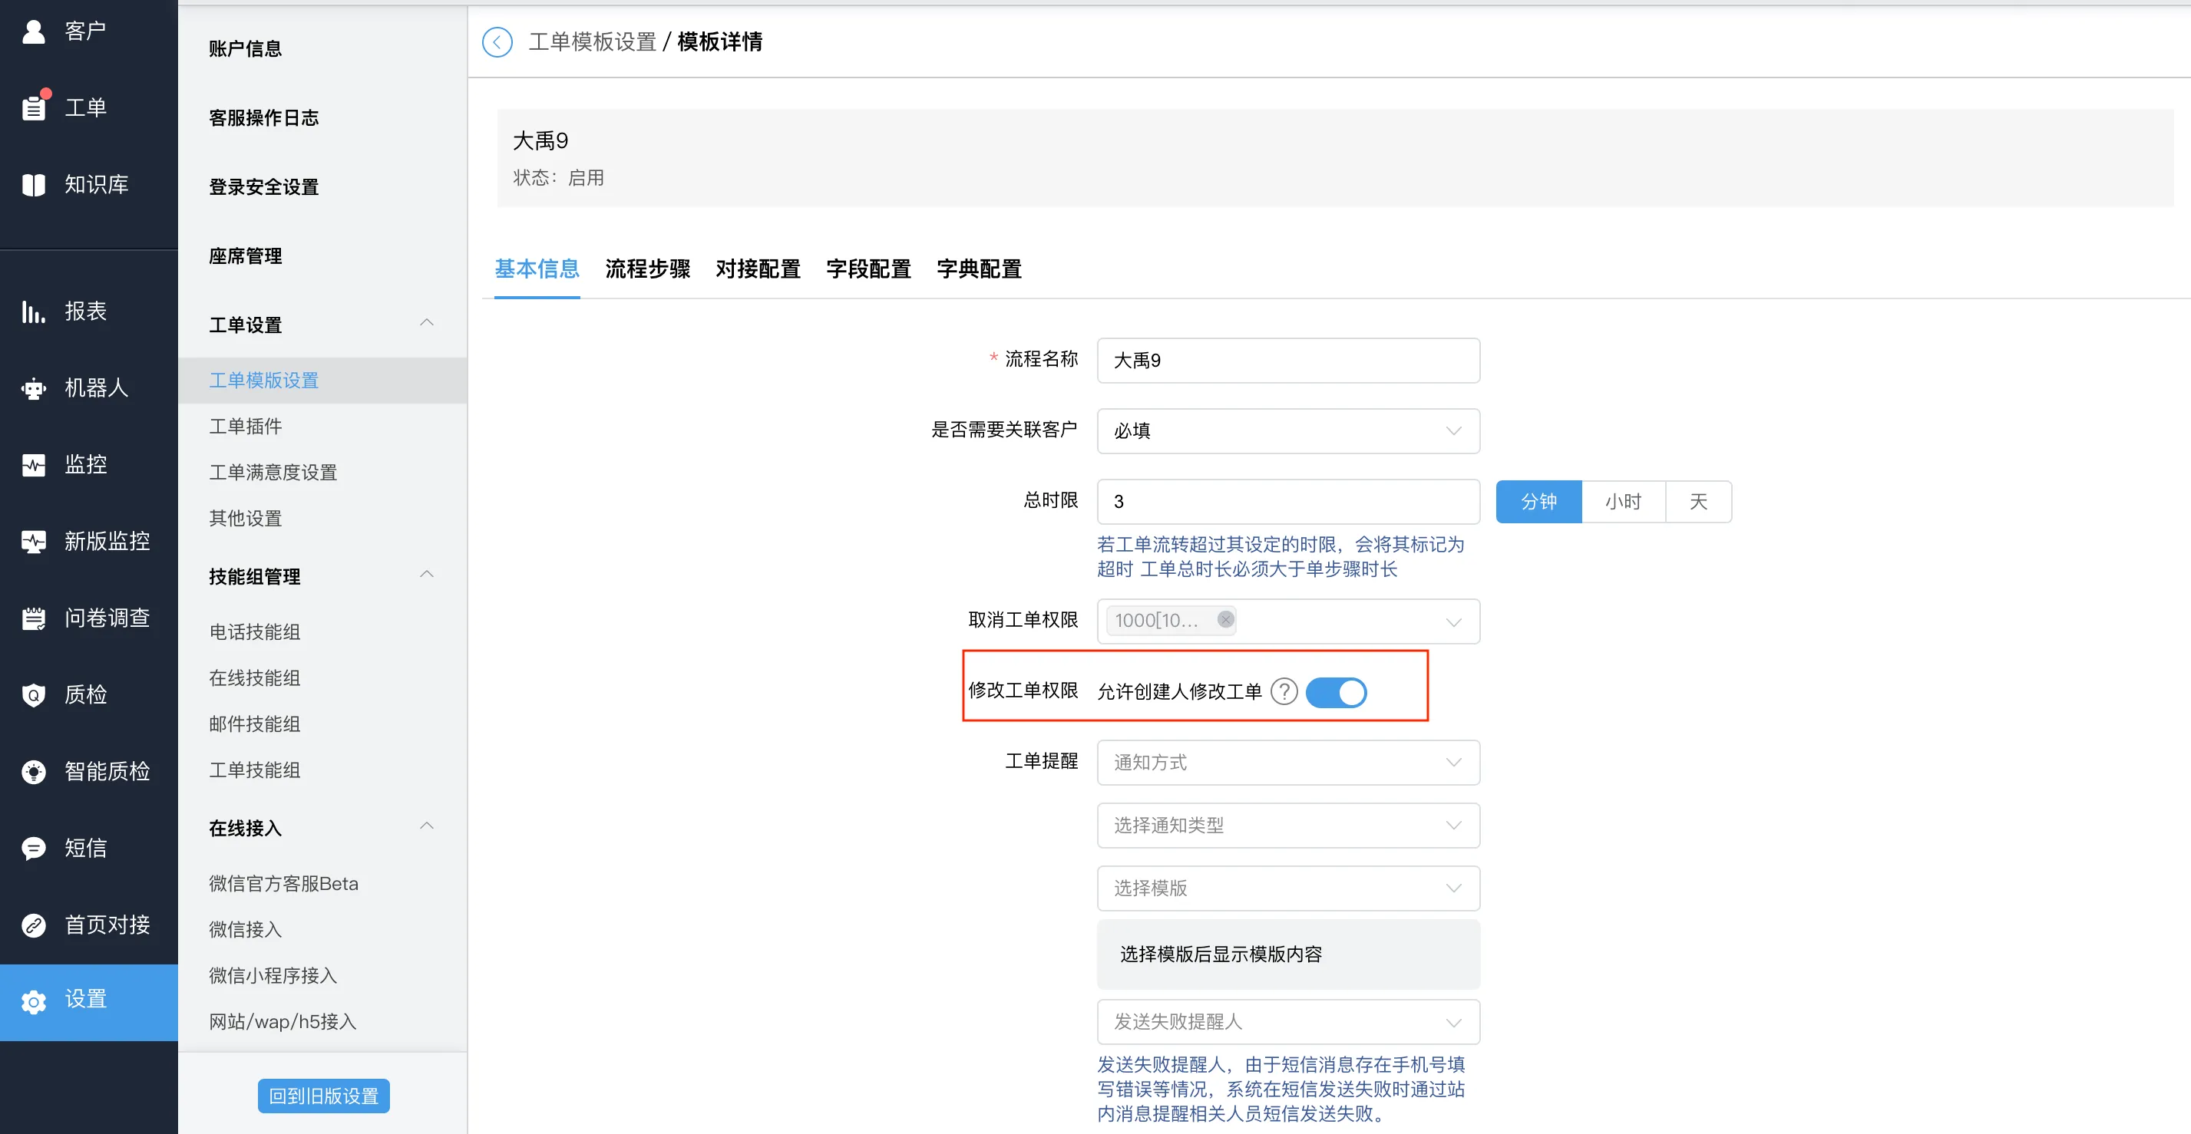Screen dimensions: 2191x1134
Task: Open the 取消工单权限 dropdown
Action: point(1287,621)
